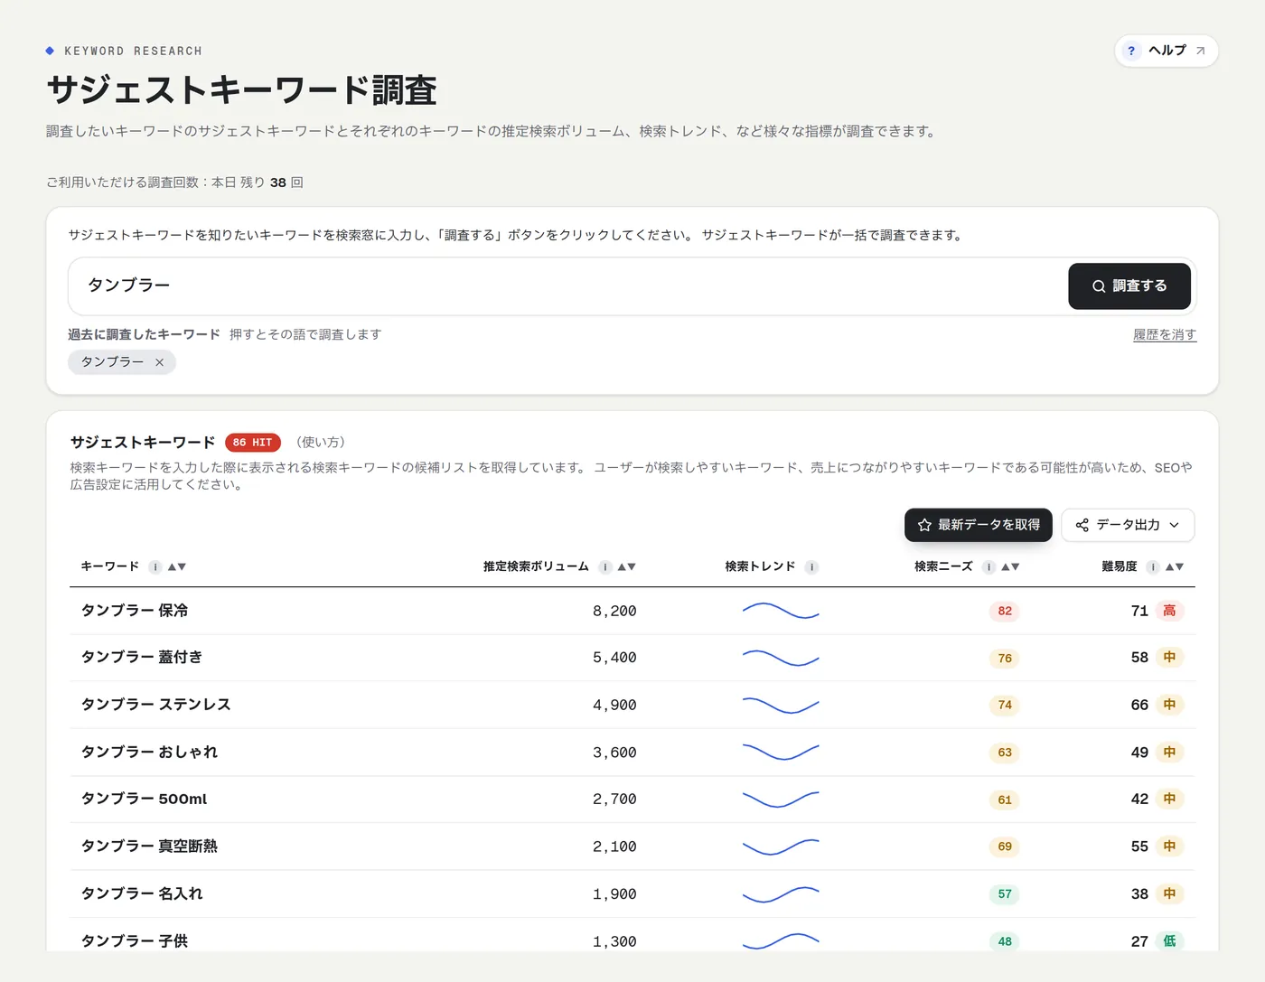Click the keyword タンブラー 保冷
Image resolution: width=1265 pixels, height=982 pixels.
pos(135,611)
